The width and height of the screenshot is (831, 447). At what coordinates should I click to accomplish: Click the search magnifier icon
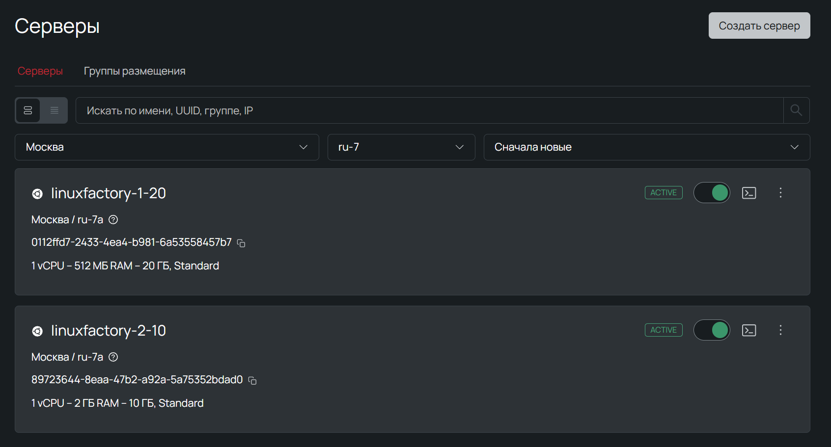(796, 110)
